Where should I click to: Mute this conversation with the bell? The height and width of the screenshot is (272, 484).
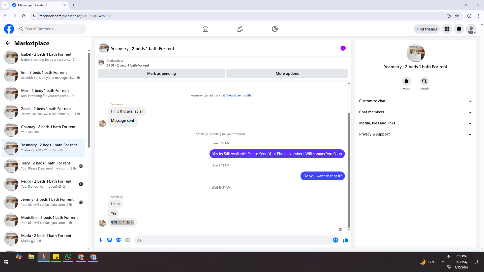coord(406,81)
